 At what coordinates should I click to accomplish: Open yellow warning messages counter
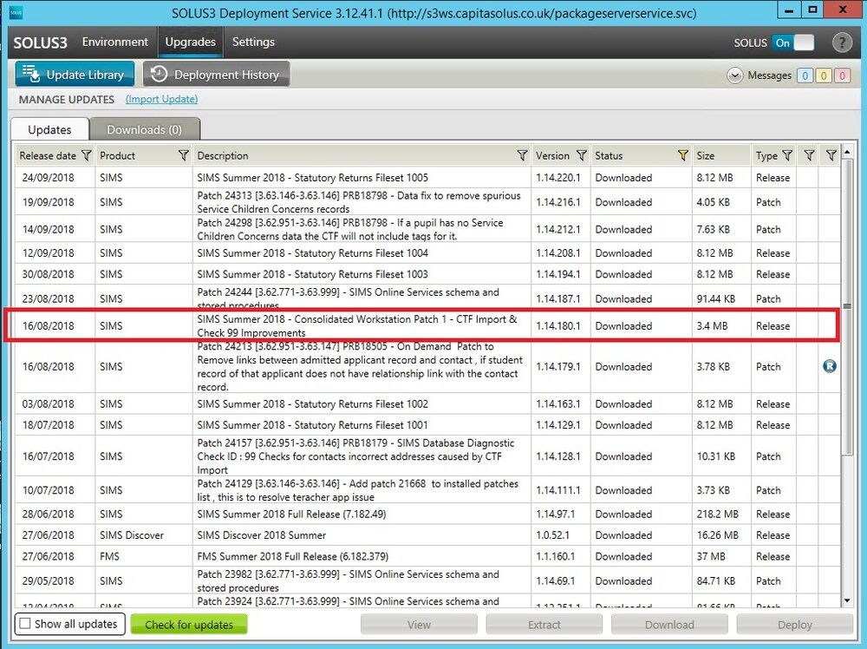pos(824,75)
